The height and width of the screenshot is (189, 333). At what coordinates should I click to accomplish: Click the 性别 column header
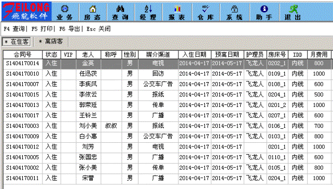click(130, 55)
